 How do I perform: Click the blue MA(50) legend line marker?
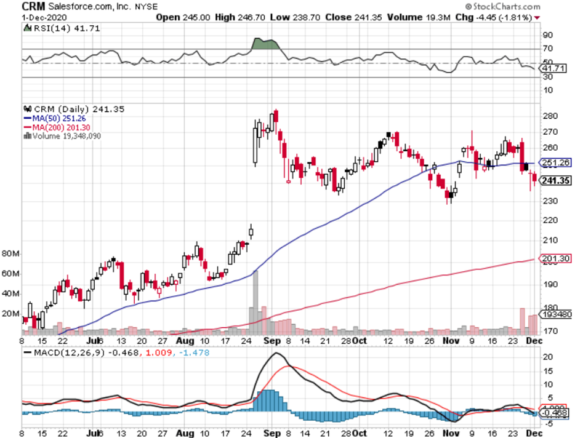coord(26,118)
